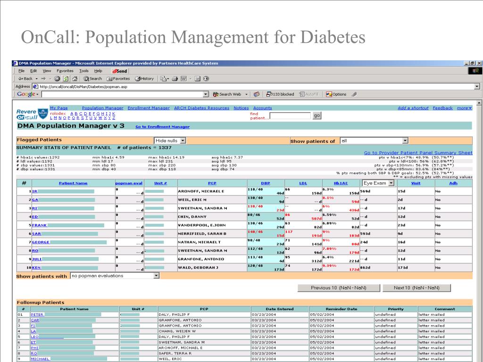Image resolution: width=483 pixels, height=362 pixels.
Task: Open the Edit menu
Action: point(33,71)
